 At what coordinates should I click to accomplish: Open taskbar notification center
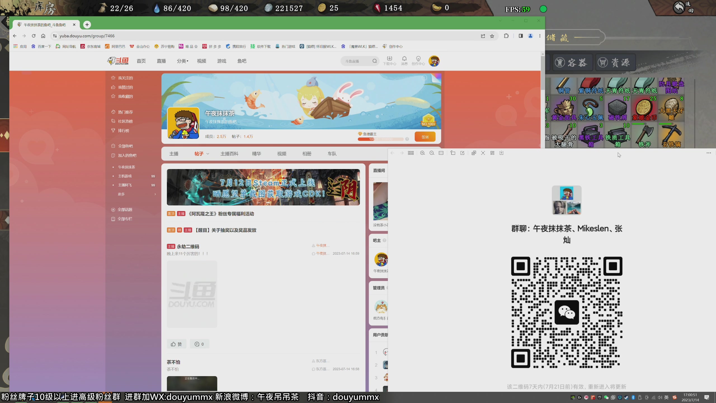[707, 397]
